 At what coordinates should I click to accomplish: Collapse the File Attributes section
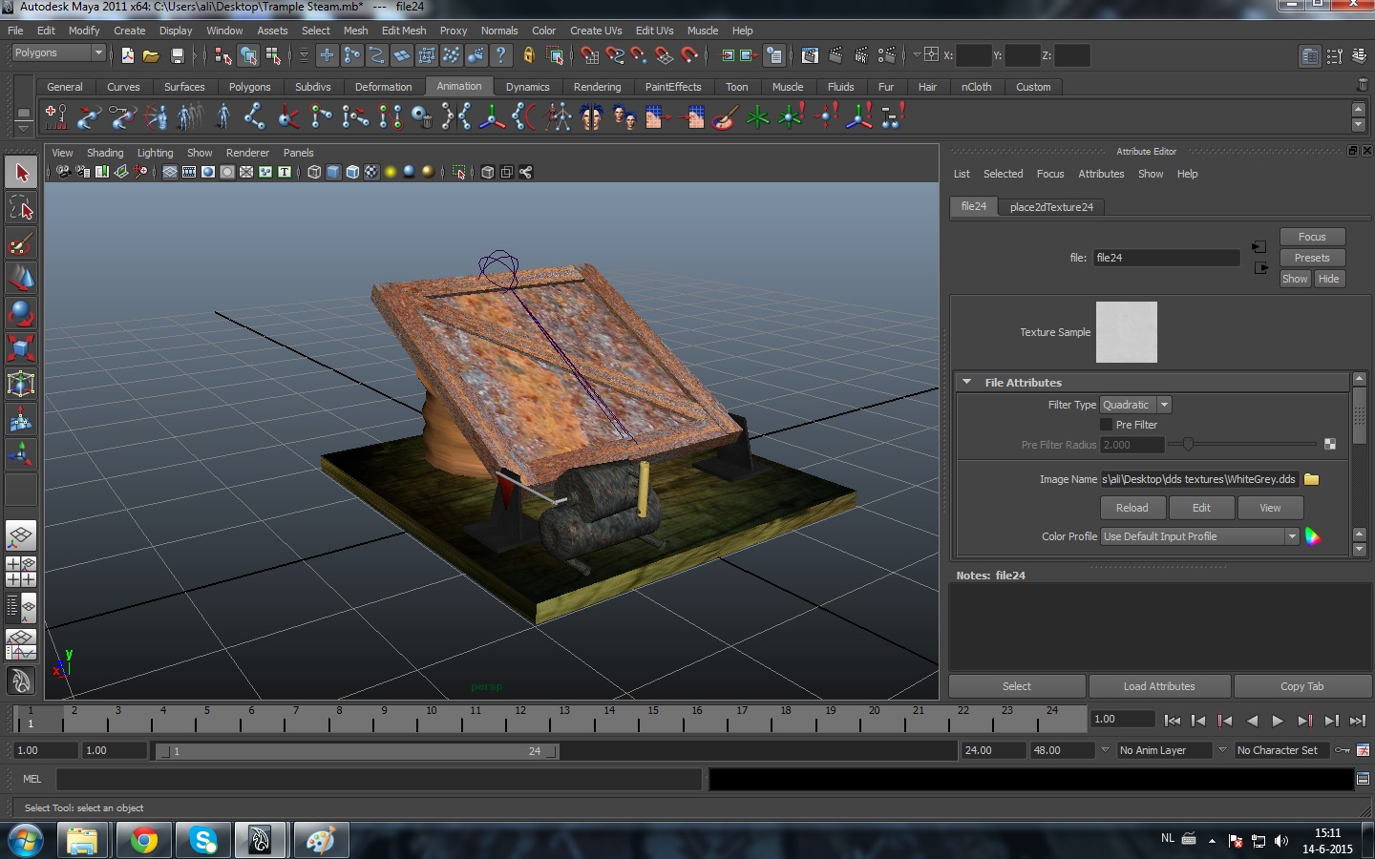pos(967,382)
